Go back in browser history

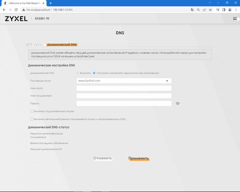coord(4,10)
